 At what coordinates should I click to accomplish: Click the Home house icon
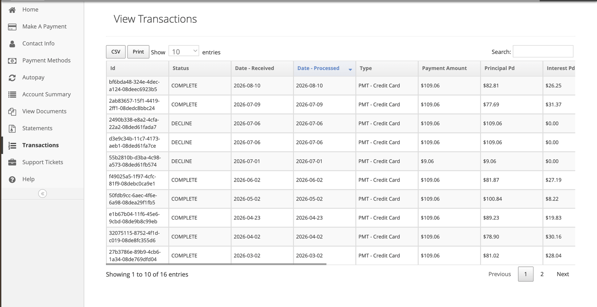(12, 10)
